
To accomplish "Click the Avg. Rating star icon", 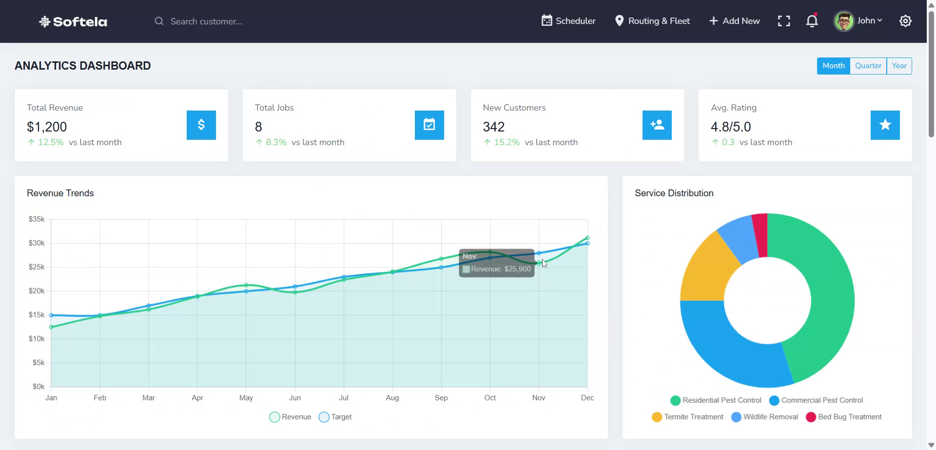I will 885,125.
